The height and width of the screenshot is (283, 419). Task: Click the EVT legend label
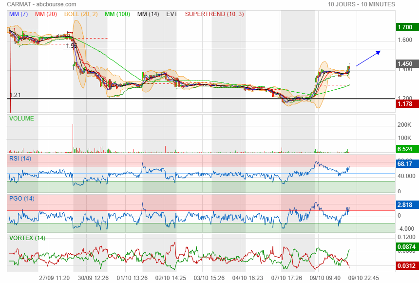click(x=172, y=14)
